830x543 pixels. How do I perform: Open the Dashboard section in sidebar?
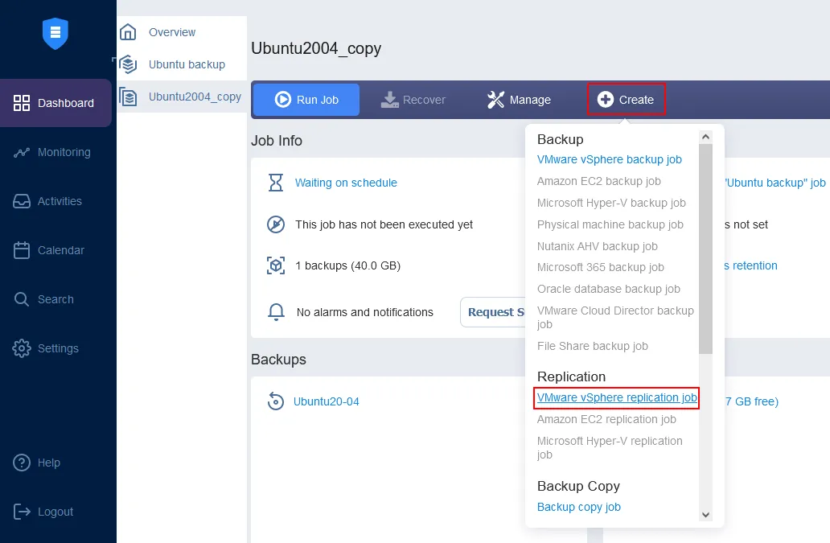55,103
